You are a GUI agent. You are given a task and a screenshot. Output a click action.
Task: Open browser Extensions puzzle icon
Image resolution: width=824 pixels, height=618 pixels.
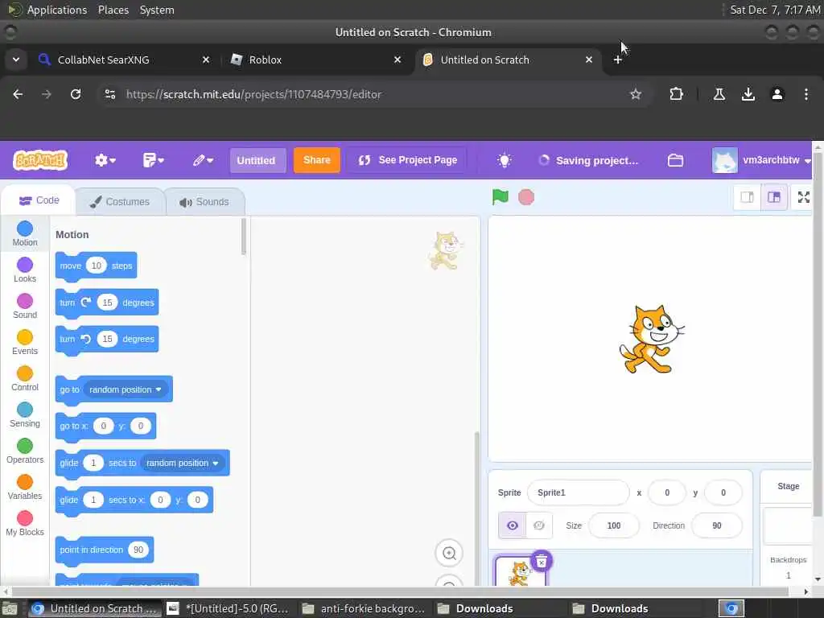click(x=676, y=94)
